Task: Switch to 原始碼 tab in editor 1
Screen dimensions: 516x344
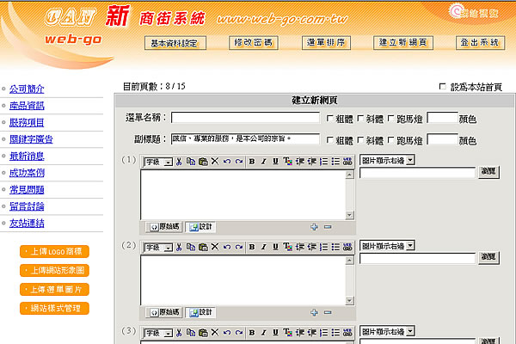Action: 164,227
